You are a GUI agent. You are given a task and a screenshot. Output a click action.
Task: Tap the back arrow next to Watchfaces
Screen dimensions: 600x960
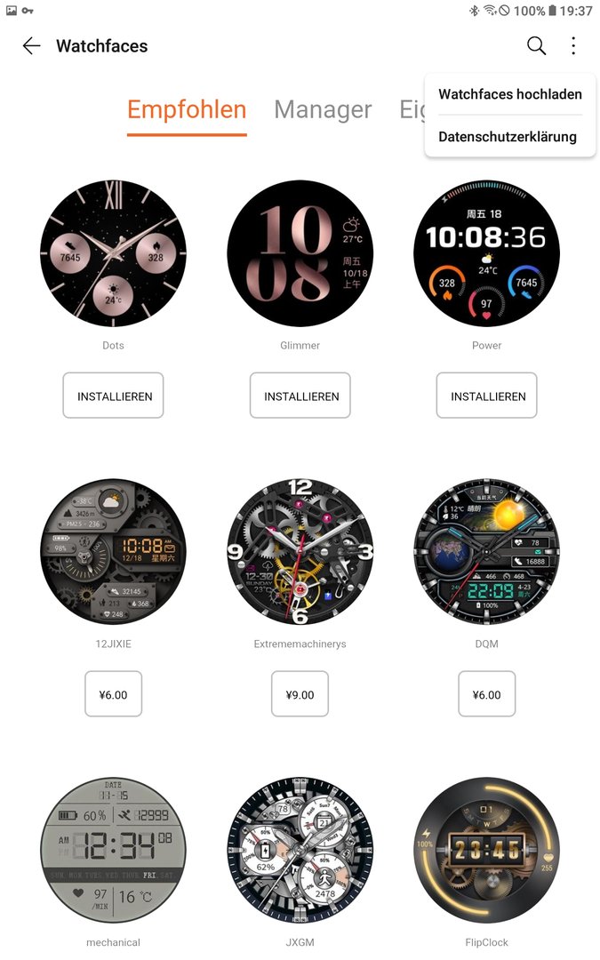[x=31, y=46]
